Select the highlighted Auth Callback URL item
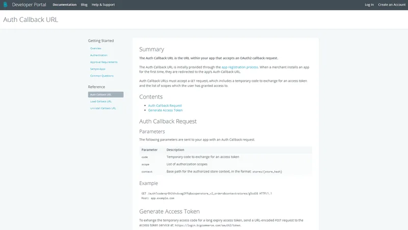This screenshot has height=230, width=408. tap(106, 95)
